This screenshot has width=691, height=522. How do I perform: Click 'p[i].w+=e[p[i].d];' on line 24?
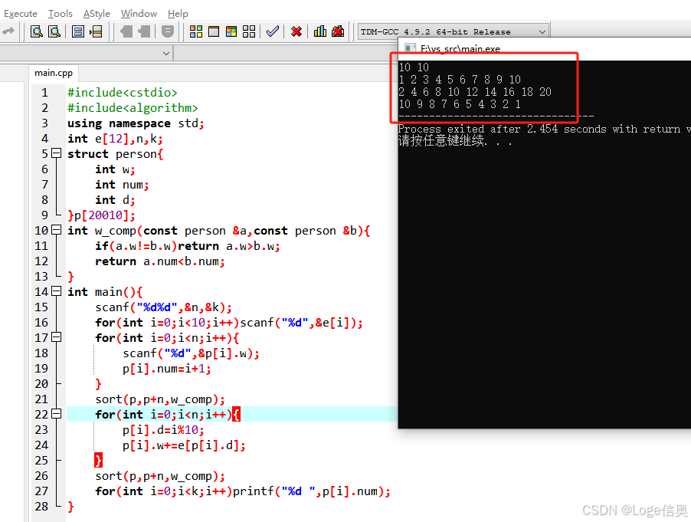[x=184, y=445]
